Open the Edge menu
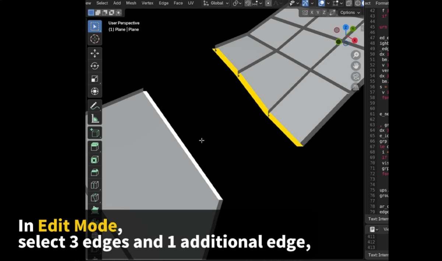The height and width of the screenshot is (261, 442). tap(164, 3)
